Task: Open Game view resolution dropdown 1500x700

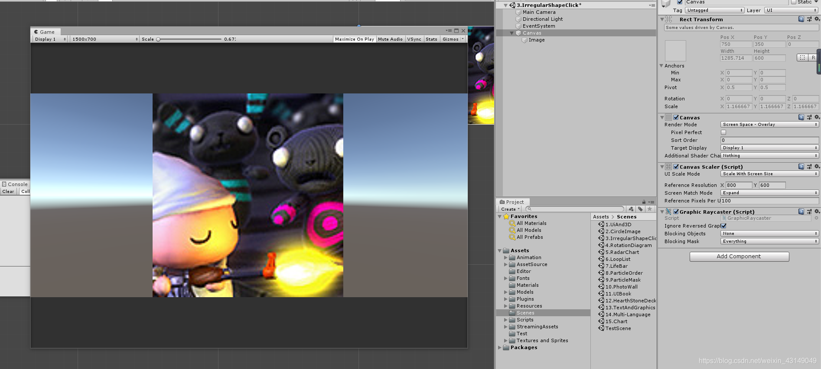Action: 105,39
